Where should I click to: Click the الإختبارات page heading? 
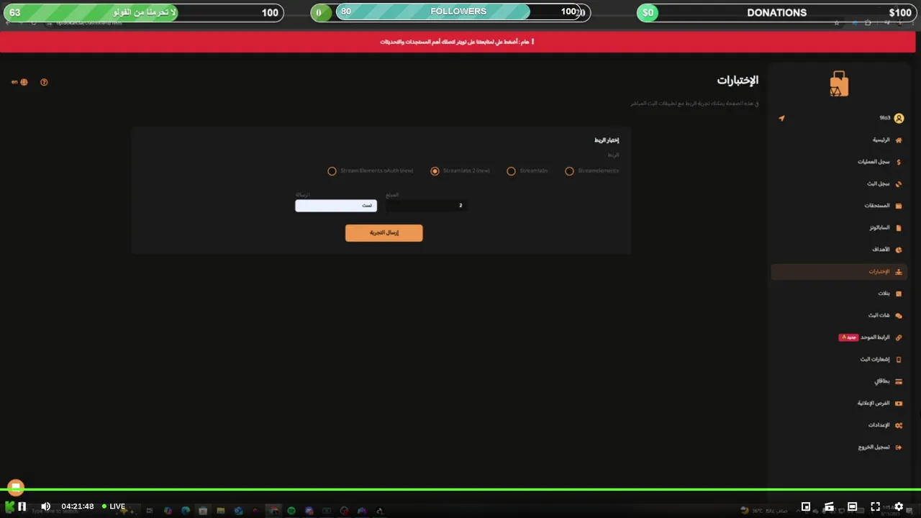pos(738,81)
